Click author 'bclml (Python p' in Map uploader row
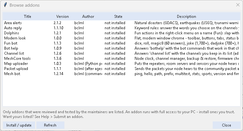 point(88,64)
